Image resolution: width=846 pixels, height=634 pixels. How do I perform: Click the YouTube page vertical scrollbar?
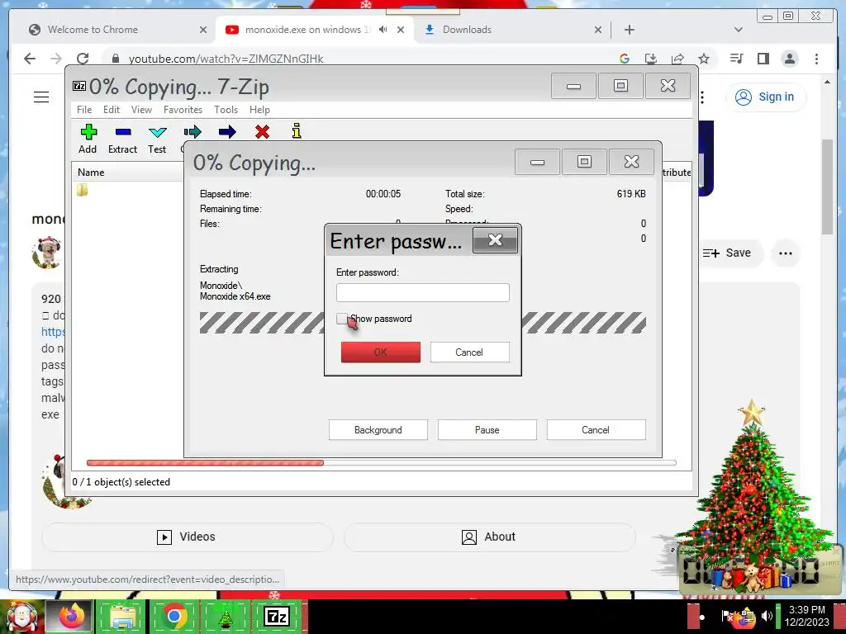[x=827, y=186]
